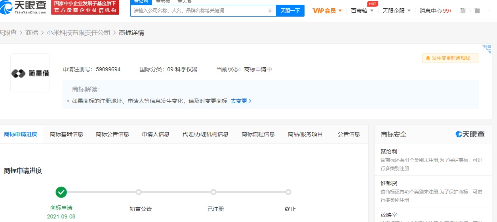
Task: Click the bell change-notification button
Action: click(450, 58)
